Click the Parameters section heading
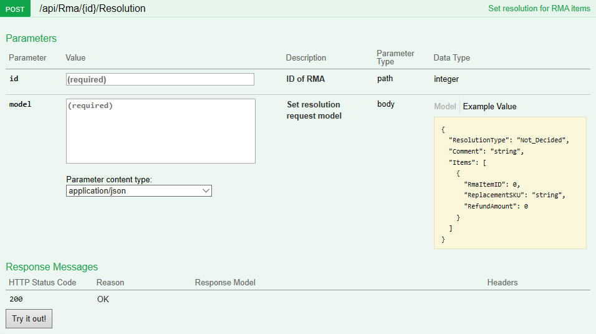 31,38
